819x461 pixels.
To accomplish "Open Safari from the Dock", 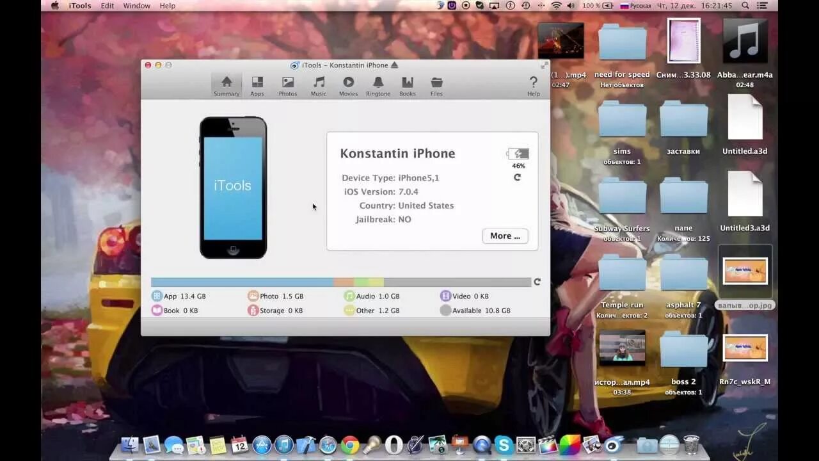I will coord(328,444).
